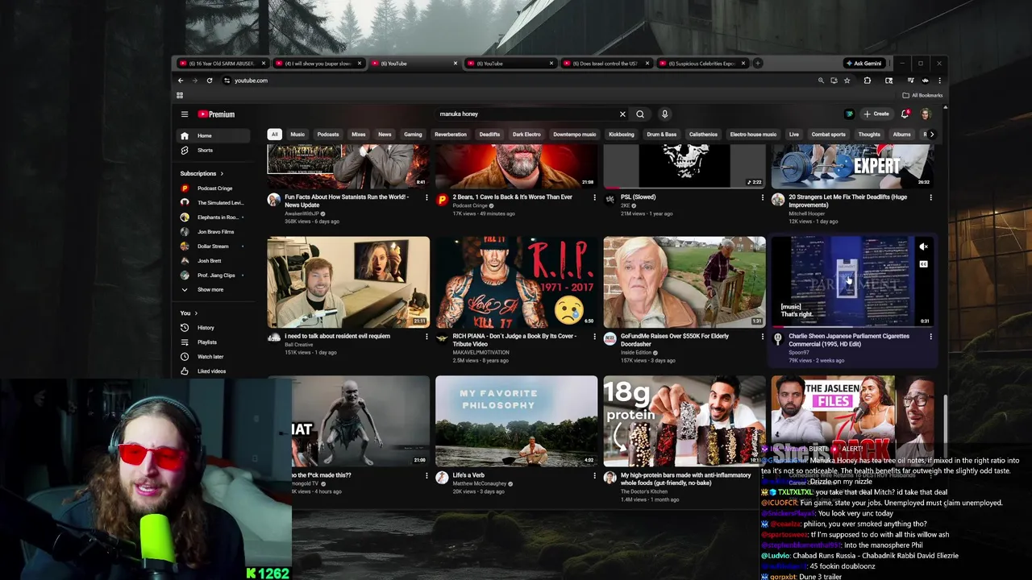This screenshot has width=1032, height=580.
Task: Open Elephants in Roo... subscription
Action: point(214,217)
